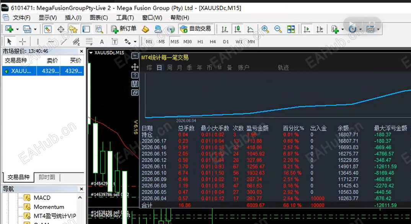Screen dimensions: 411x224
Task: Expand the periods dropdown arrow
Action: [360, 29]
